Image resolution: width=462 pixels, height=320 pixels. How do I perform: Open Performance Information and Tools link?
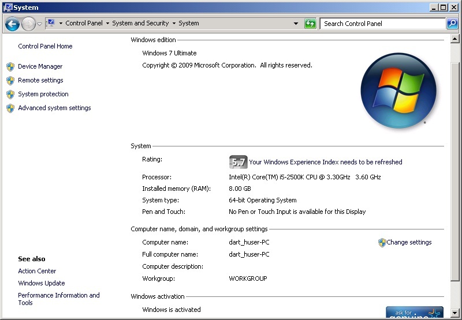click(x=59, y=299)
